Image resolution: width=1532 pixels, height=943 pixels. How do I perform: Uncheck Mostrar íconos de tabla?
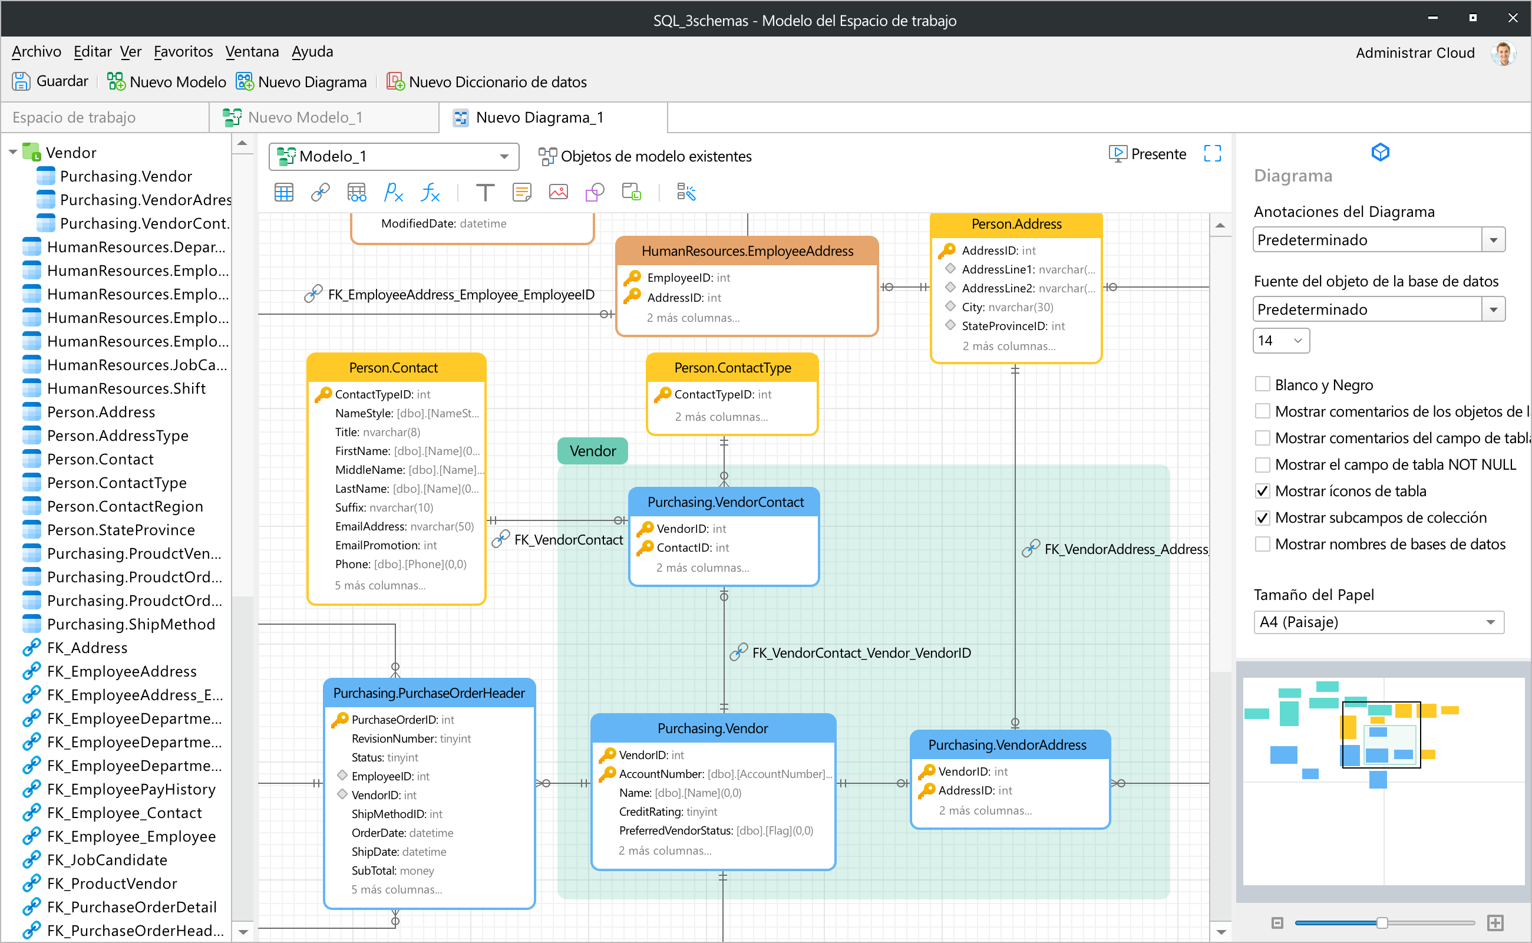pyautogui.click(x=1262, y=491)
